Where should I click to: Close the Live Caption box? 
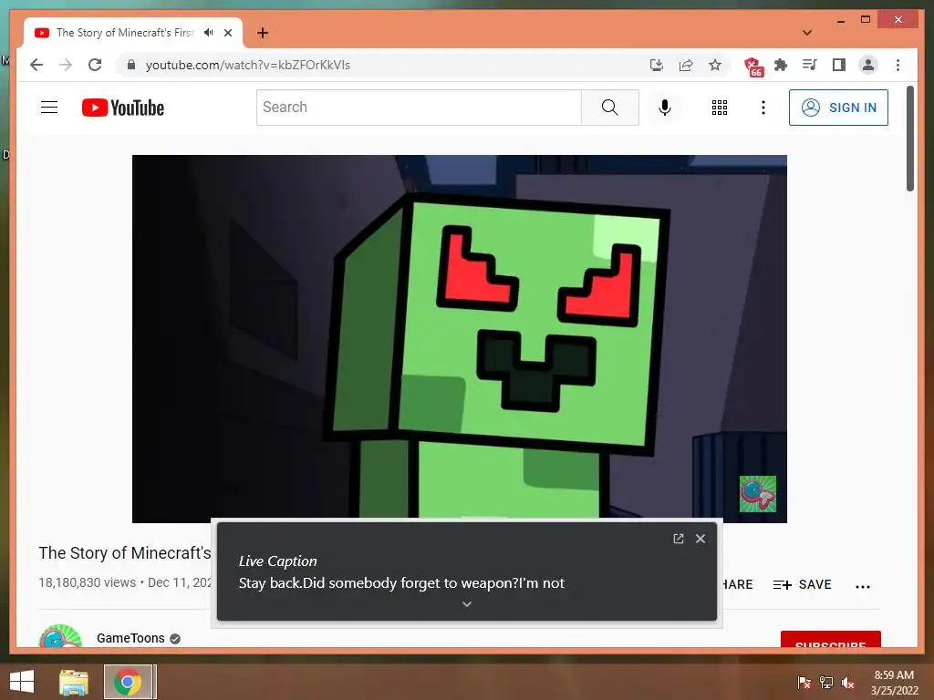[x=700, y=539]
